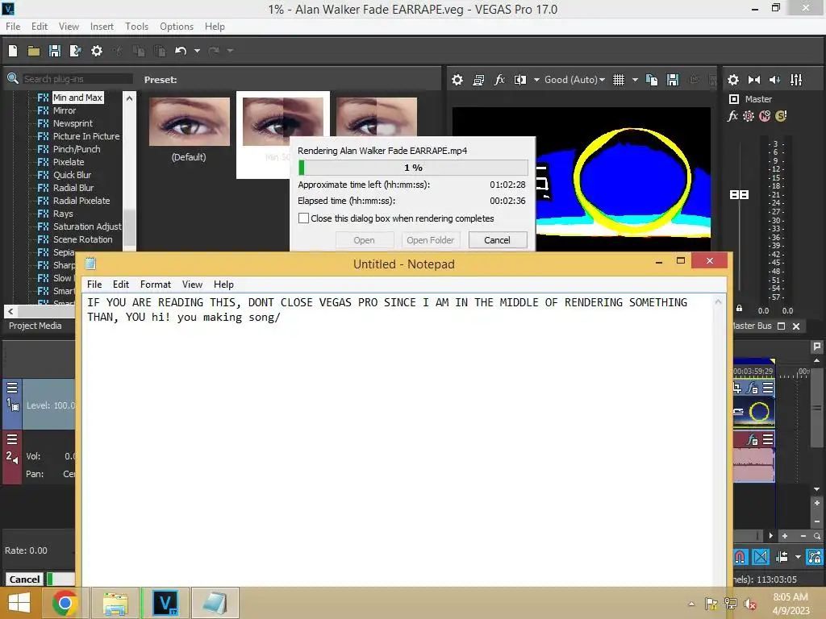Toggle Enable Snapping magnet icon
This screenshot has height=619, width=826.
pyautogui.click(x=740, y=556)
